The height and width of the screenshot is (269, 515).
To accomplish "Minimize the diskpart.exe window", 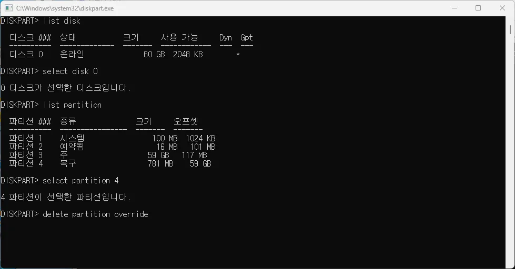I will [x=455, y=8].
